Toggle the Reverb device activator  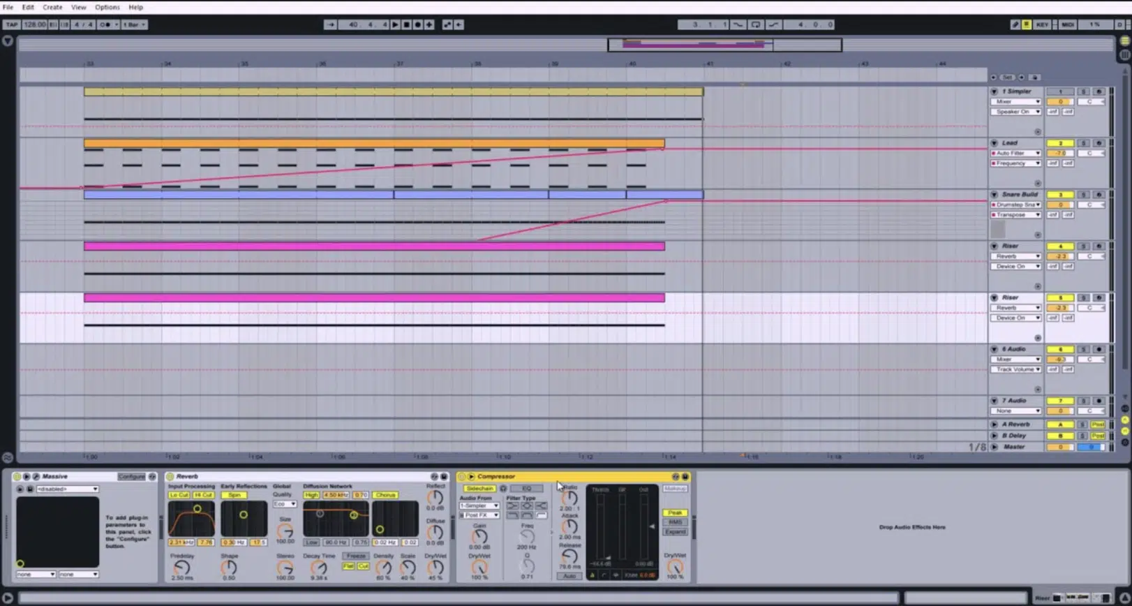(170, 477)
